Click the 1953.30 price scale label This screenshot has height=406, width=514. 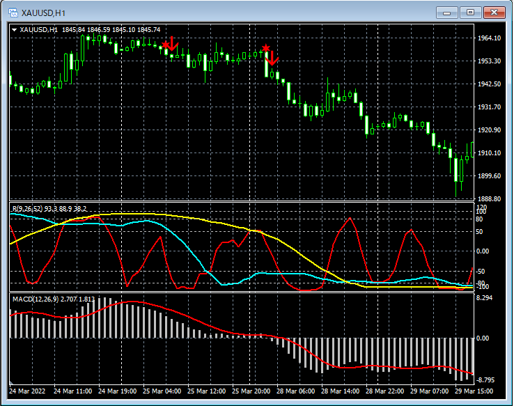pos(489,61)
